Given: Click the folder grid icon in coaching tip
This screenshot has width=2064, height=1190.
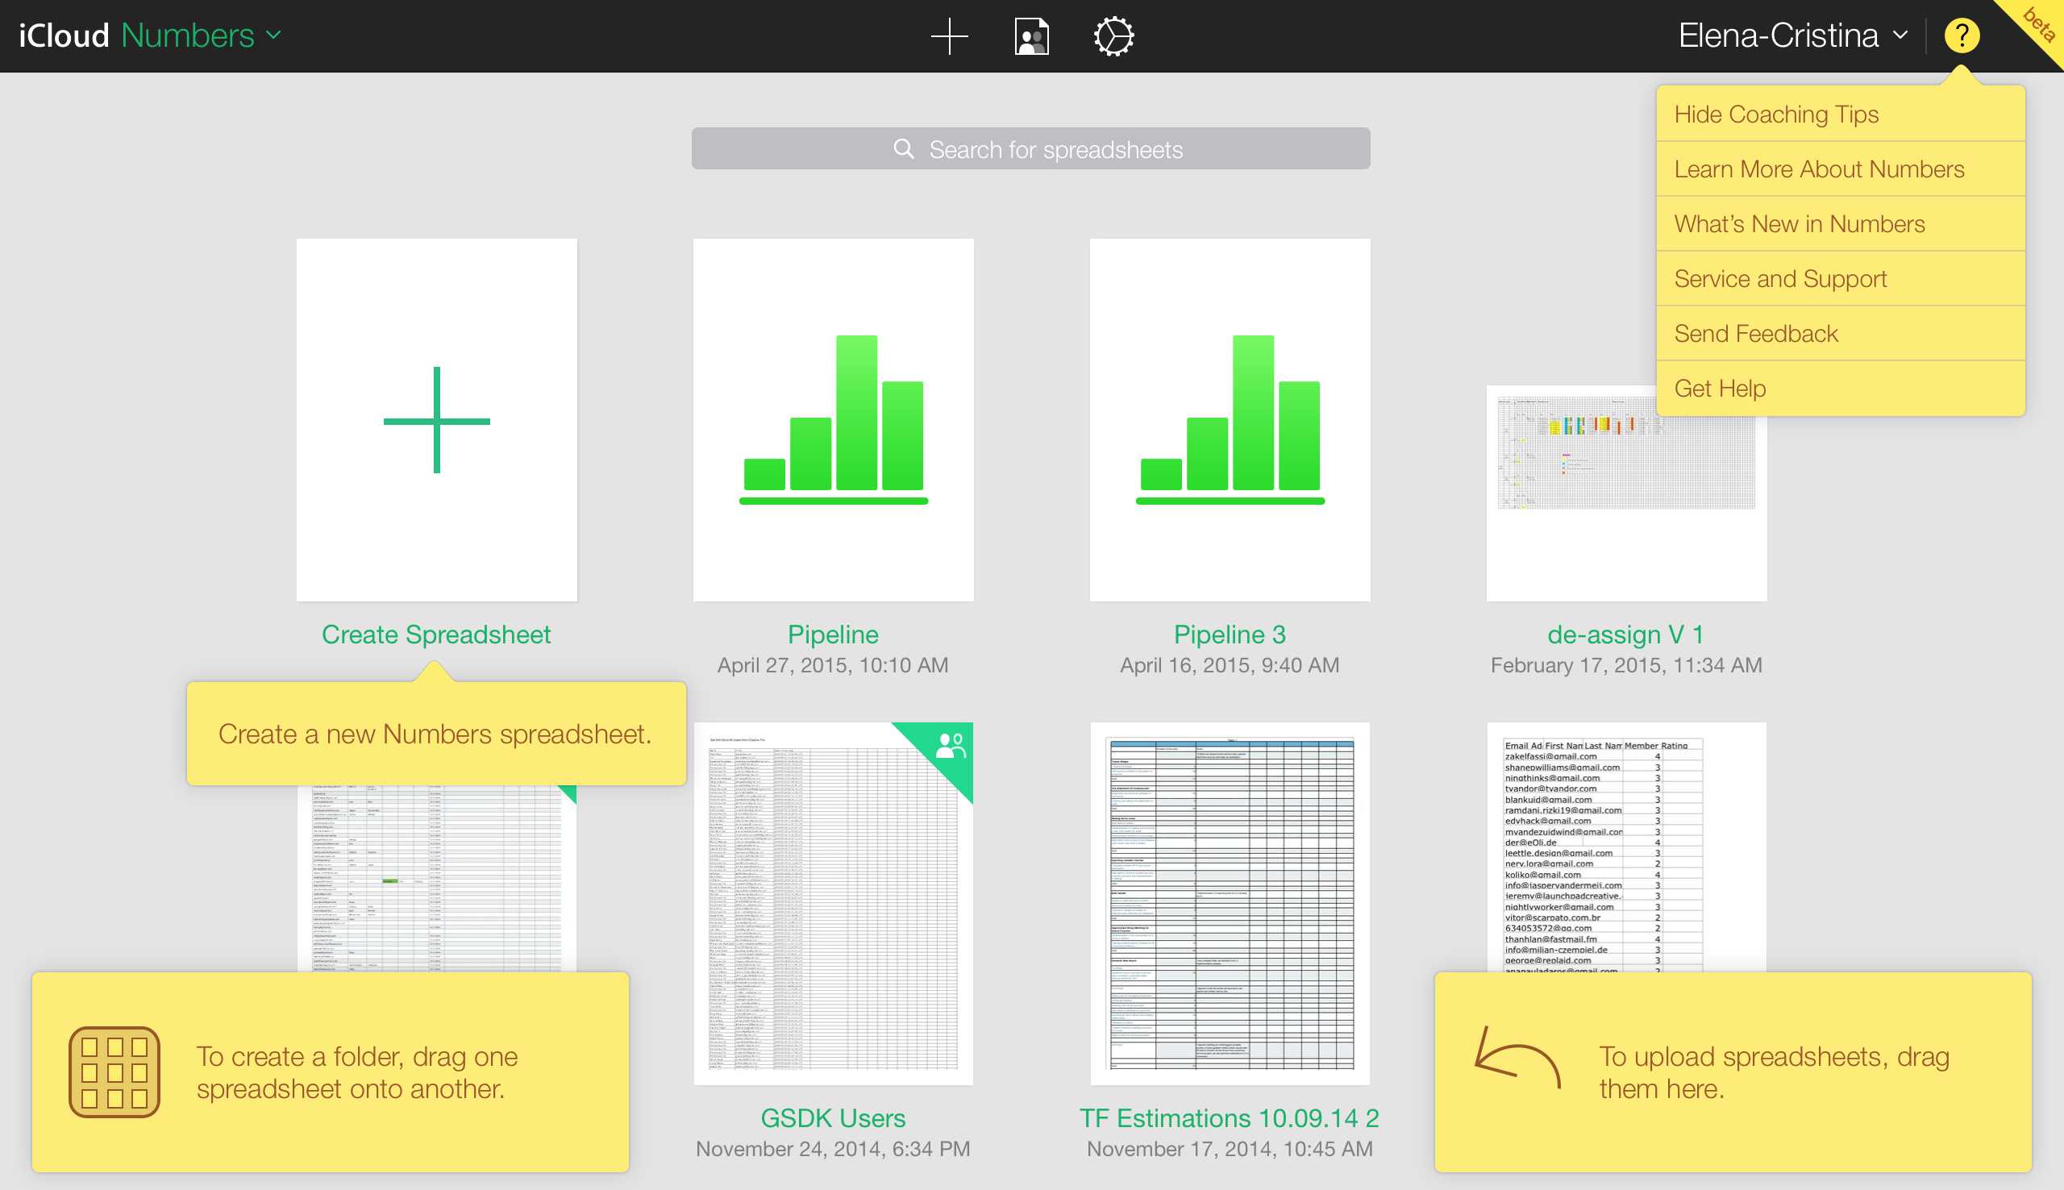Looking at the screenshot, I should coord(114,1071).
